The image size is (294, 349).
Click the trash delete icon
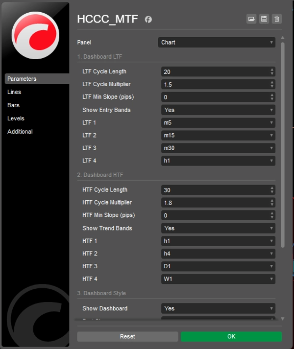point(277,19)
